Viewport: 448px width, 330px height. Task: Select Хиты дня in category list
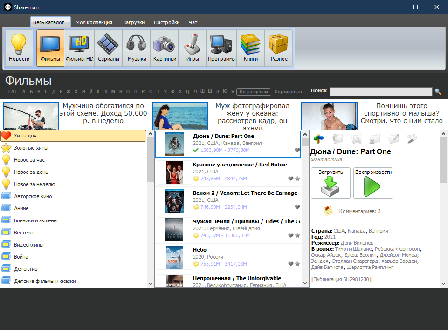(74, 136)
